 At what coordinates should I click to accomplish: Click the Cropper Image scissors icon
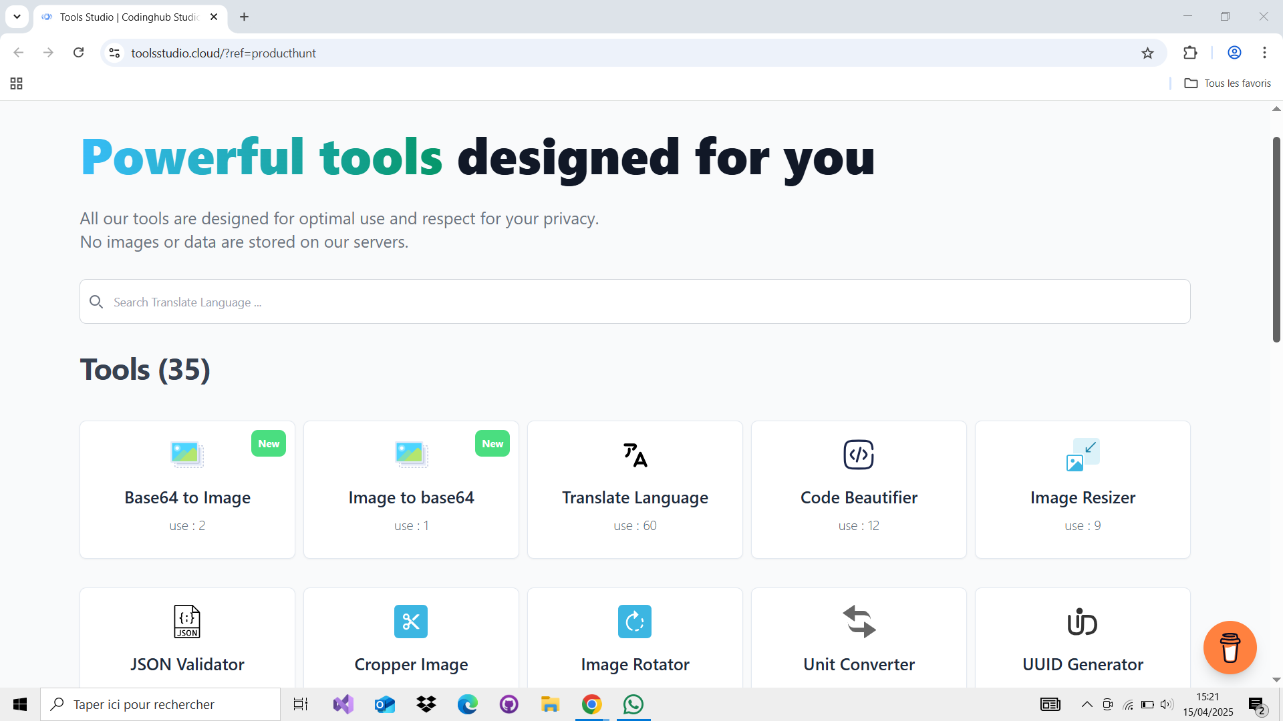click(x=411, y=622)
